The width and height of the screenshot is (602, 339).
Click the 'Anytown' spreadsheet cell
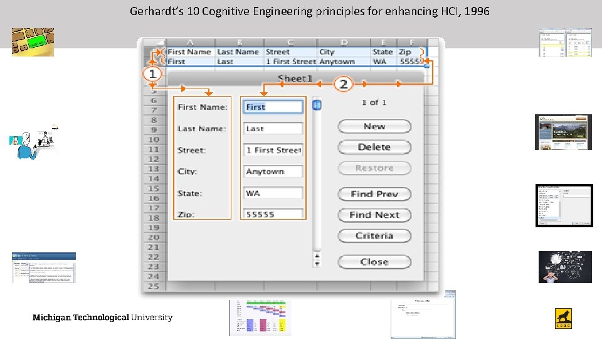coord(344,62)
